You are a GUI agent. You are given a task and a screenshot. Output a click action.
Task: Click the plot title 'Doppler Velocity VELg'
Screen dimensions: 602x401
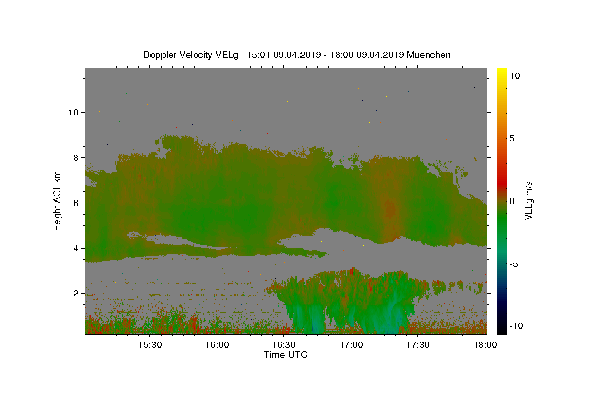coord(192,55)
